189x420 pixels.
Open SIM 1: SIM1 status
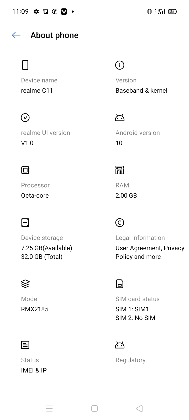tap(132, 309)
